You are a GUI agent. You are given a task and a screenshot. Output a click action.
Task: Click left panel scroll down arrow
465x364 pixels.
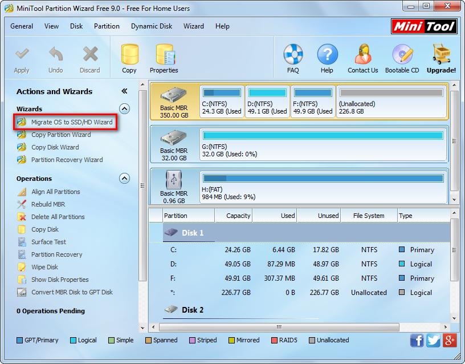coord(142,328)
